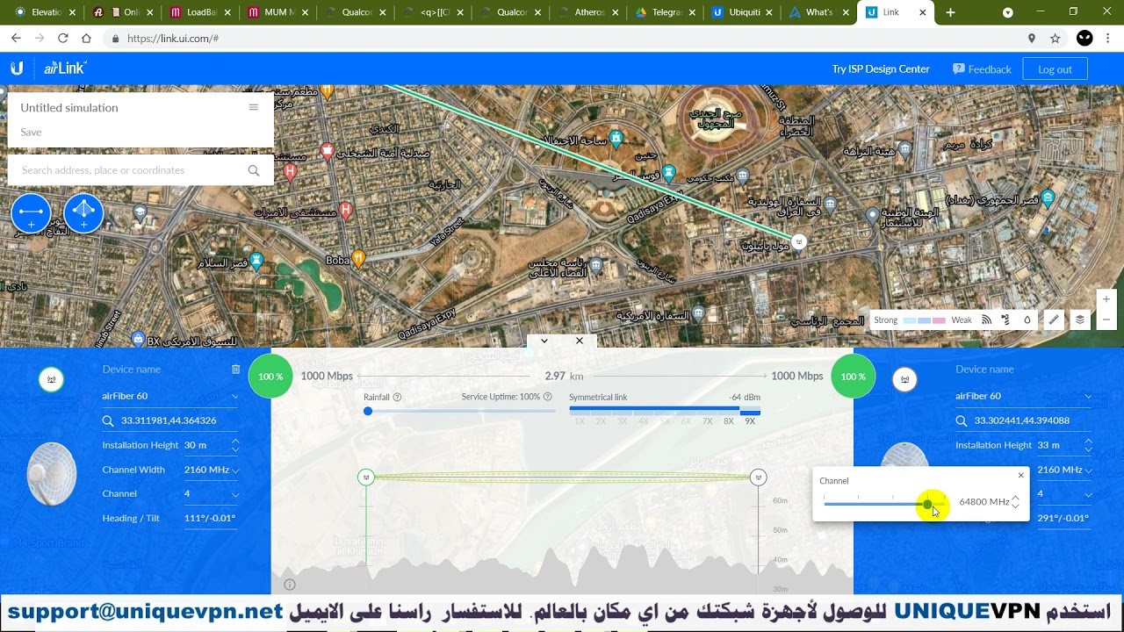Click left coordinates search magnifier icon
This screenshot has width=1124, height=632.
pyautogui.click(x=108, y=421)
